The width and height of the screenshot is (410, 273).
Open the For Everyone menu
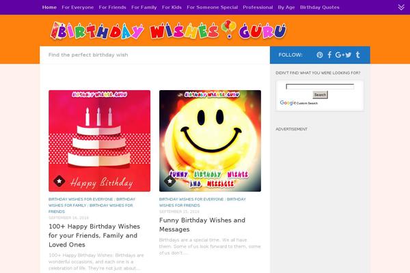(x=78, y=8)
